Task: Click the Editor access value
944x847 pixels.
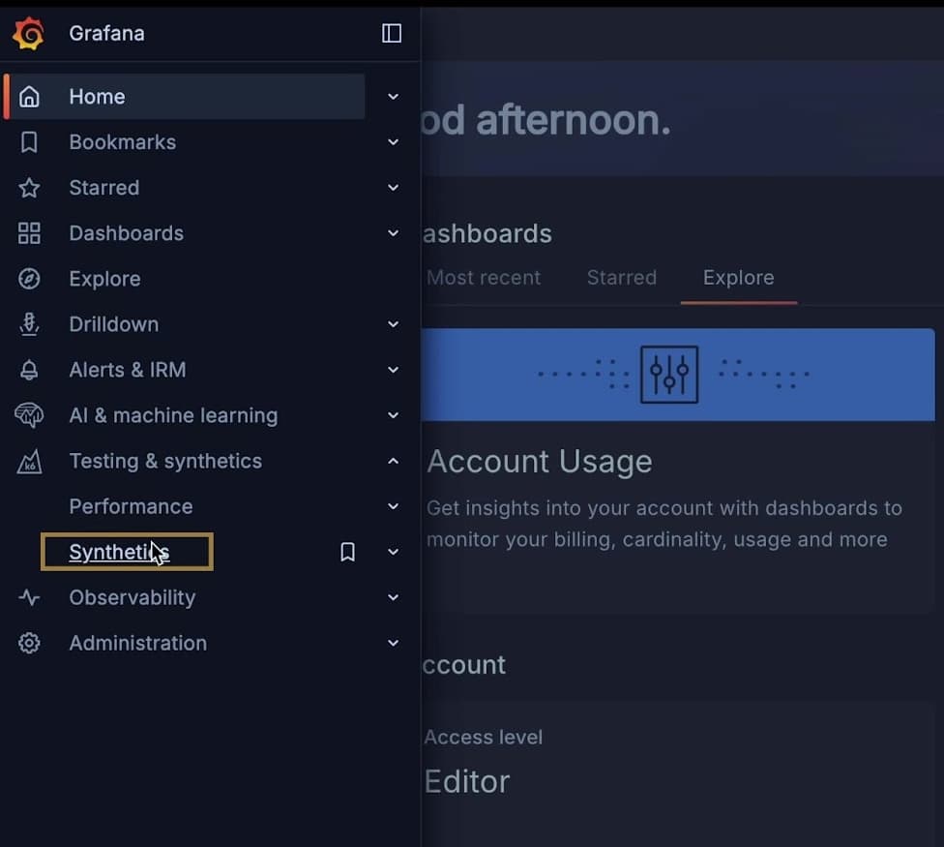Action: (x=467, y=781)
